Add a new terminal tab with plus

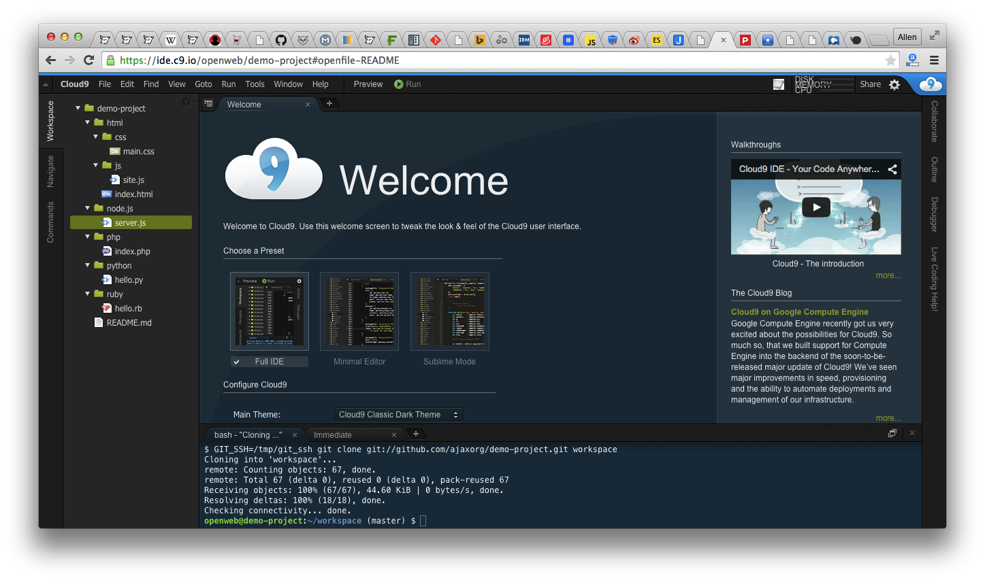pyautogui.click(x=416, y=434)
